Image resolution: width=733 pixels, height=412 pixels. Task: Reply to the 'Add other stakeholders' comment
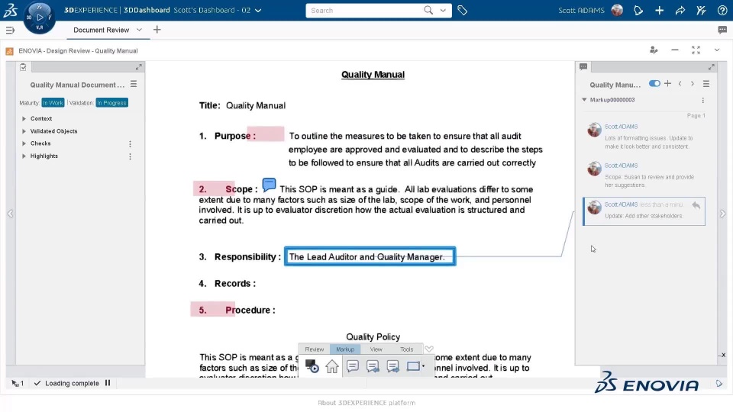[696, 205]
